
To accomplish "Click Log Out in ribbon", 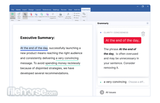I will (x=77, y=13).
